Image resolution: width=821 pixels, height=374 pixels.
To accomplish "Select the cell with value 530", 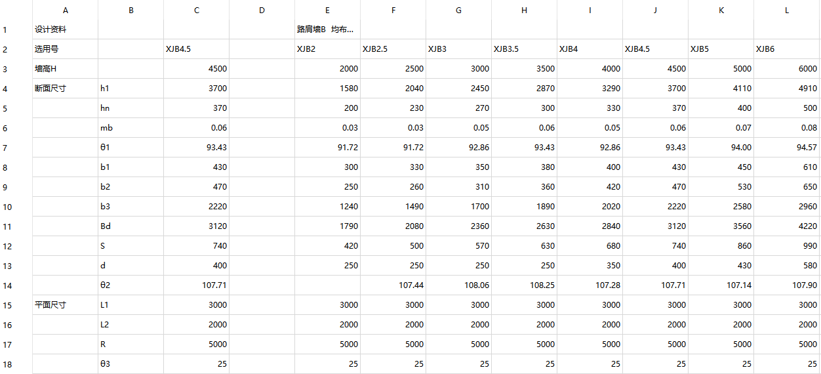I will [x=721, y=187].
